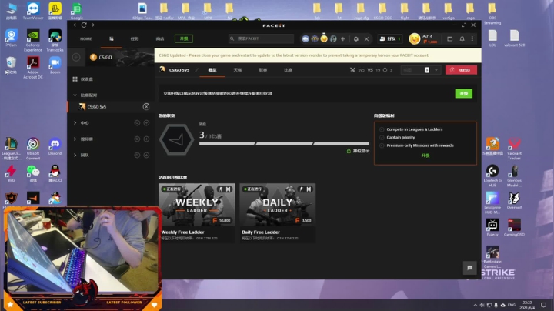This screenshot has width=554, height=311.
Task: Cancel matchmaking with the red 00:03 button
Action: pos(461,70)
